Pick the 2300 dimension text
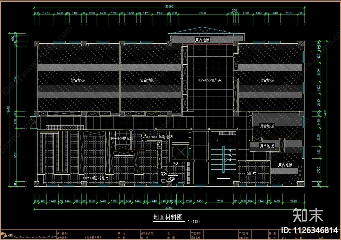Image resolution: width=341 pixels, height=240 pixels. click(x=318, y=72)
